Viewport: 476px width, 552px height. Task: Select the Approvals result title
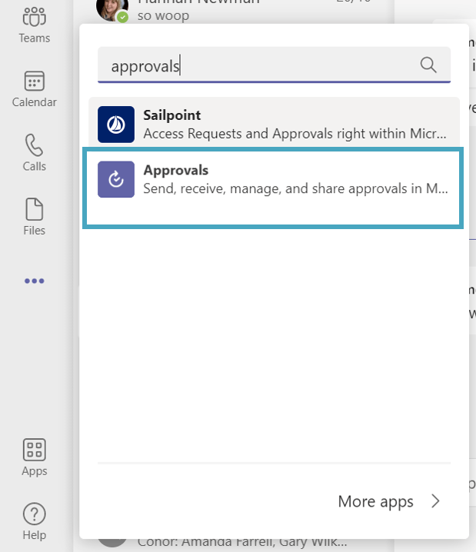coord(175,170)
